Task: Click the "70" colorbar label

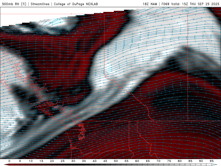Action: coord(158,161)
